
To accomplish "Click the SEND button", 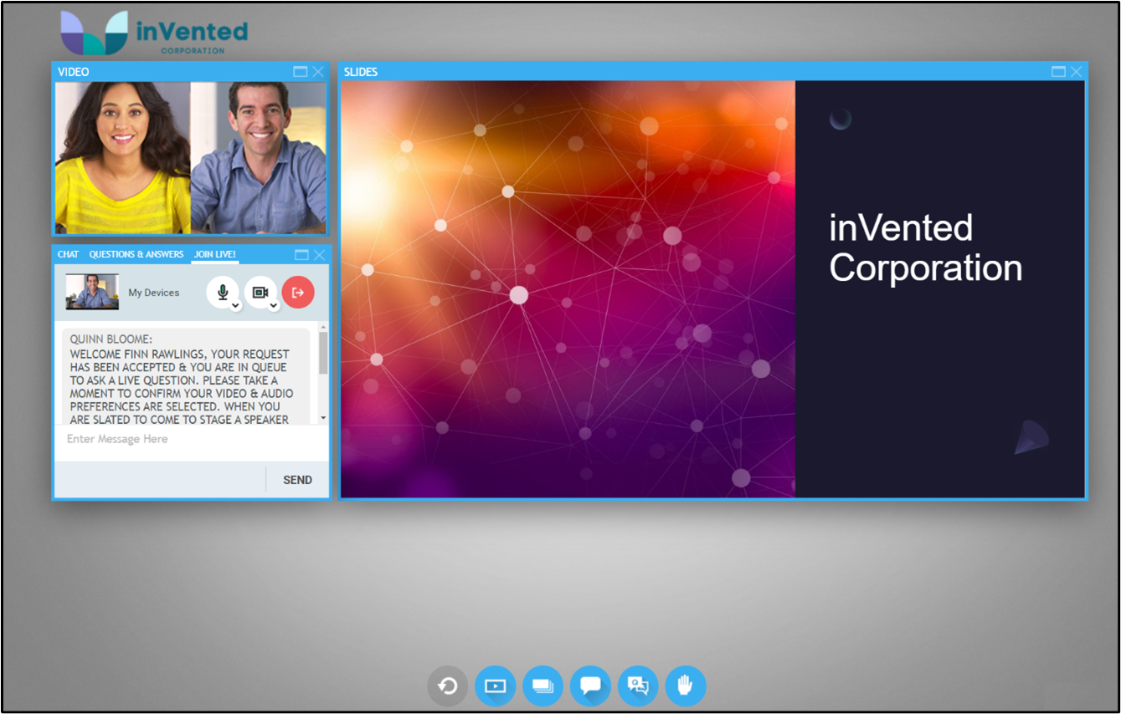I will click(297, 480).
